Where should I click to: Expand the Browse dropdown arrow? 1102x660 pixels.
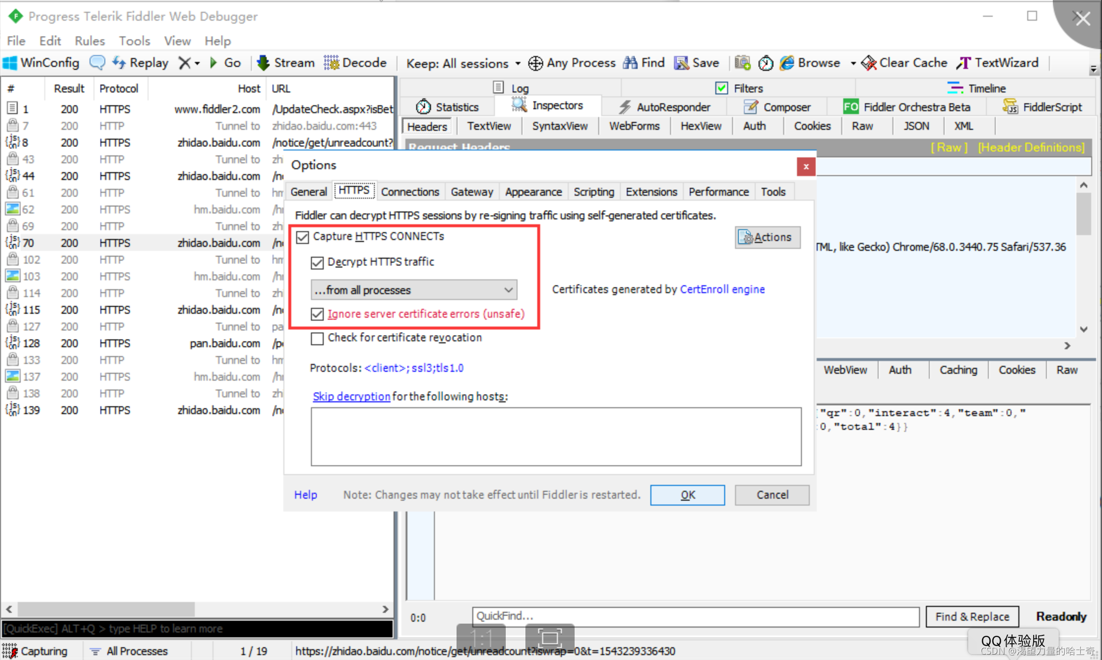[853, 63]
